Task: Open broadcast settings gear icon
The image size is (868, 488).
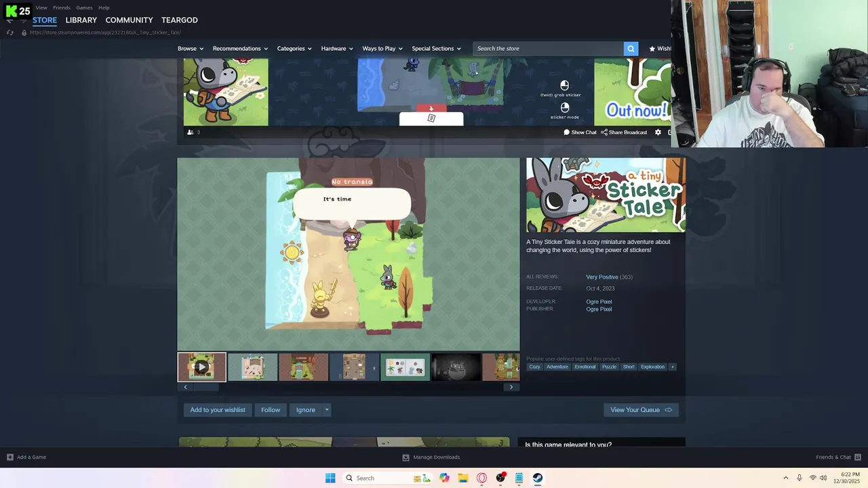Action: coord(658,132)
